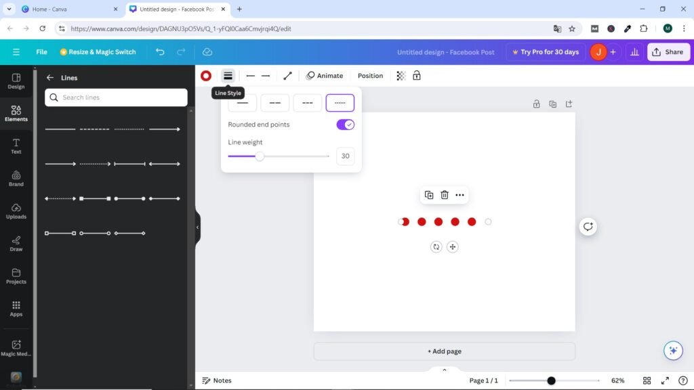
Task: Open the line color picker
Action: click(205, 76)
